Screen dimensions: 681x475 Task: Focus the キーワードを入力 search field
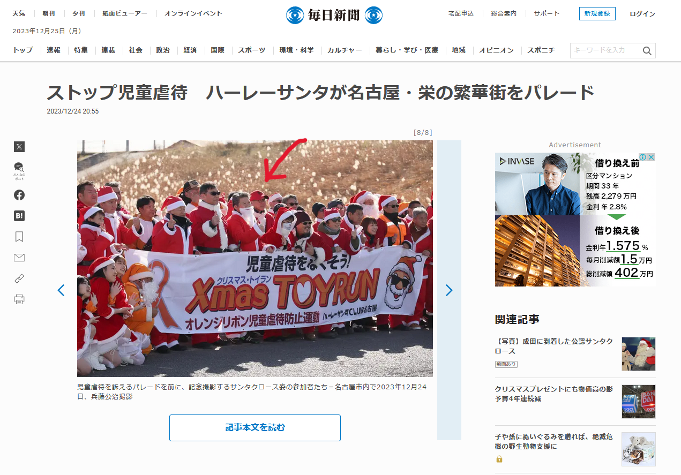[x=605, y=50]
